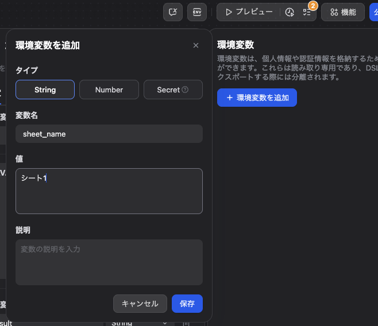Click into the value text area
The width and height of the screenshot is (378, 326).
click(x=109, y=191)
